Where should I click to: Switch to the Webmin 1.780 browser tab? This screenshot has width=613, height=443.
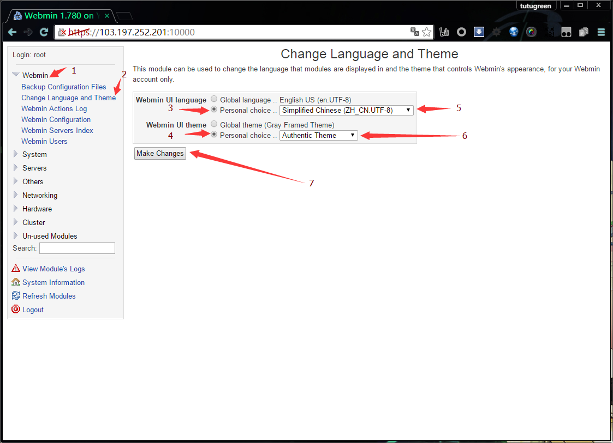coord(62,16)
